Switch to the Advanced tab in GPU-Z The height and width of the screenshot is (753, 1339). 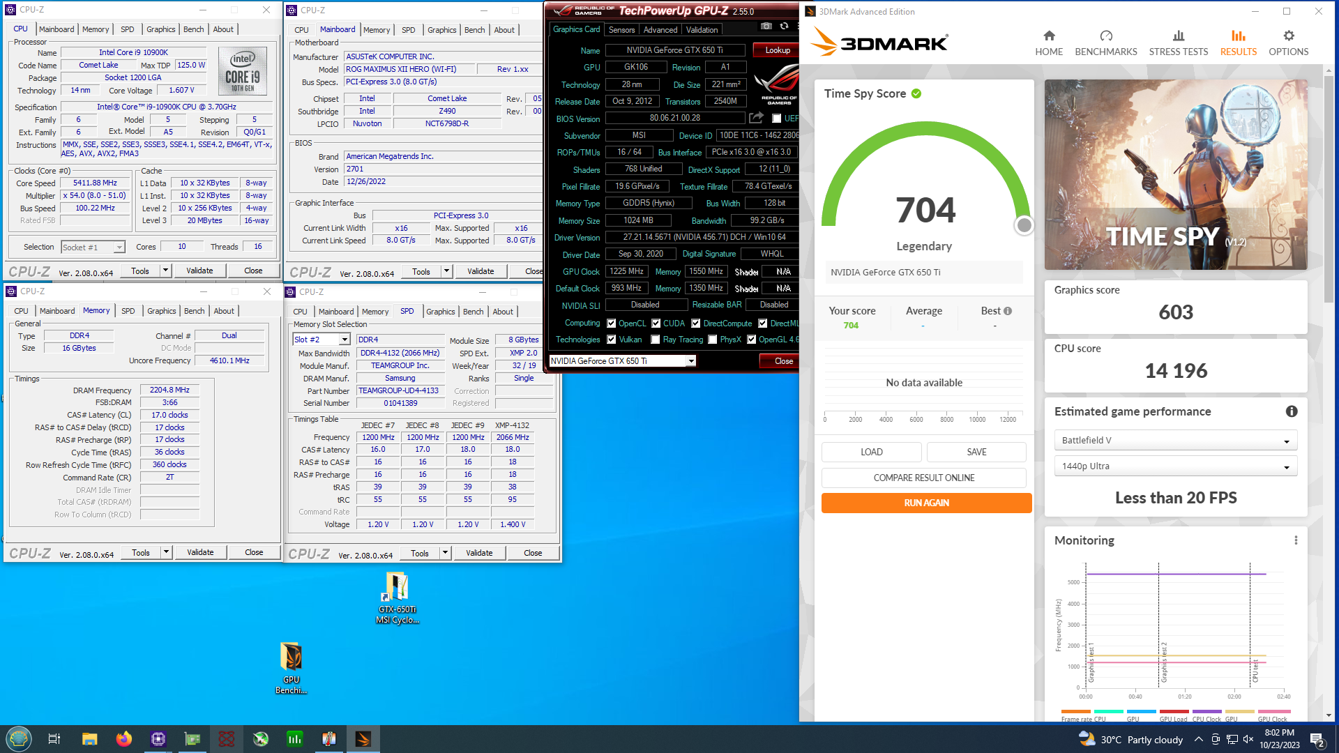660,30
